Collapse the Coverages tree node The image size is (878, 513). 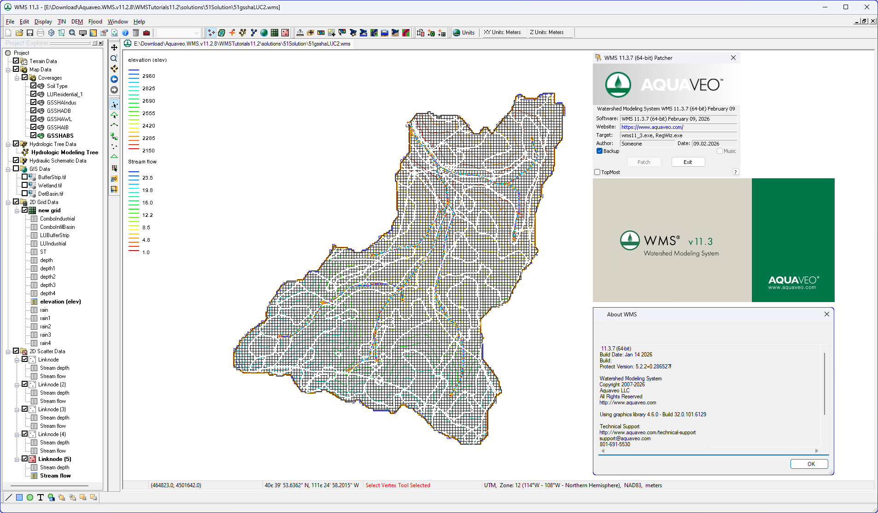tap(17, 78)
